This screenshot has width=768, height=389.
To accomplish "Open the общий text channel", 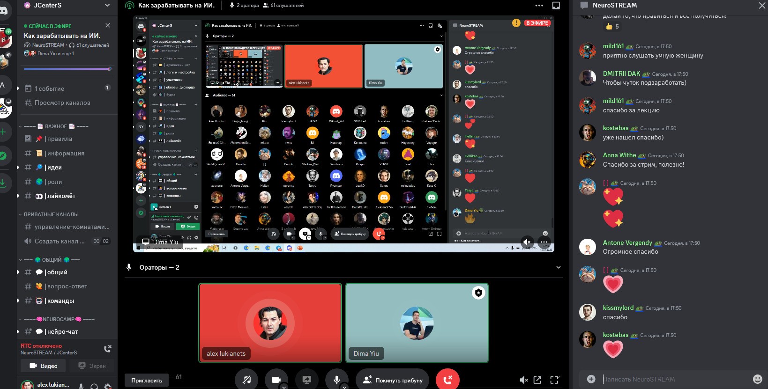I will point(57,272).
